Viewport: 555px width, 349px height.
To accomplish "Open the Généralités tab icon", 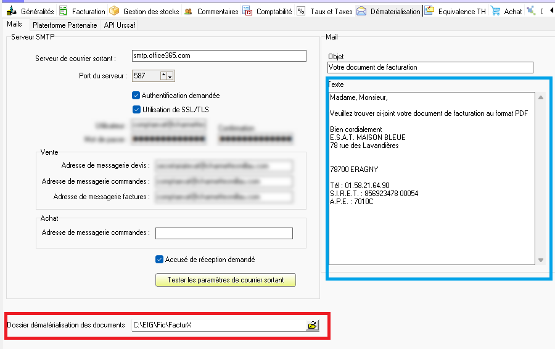I will pyautogui.click(x=11, y=11).
